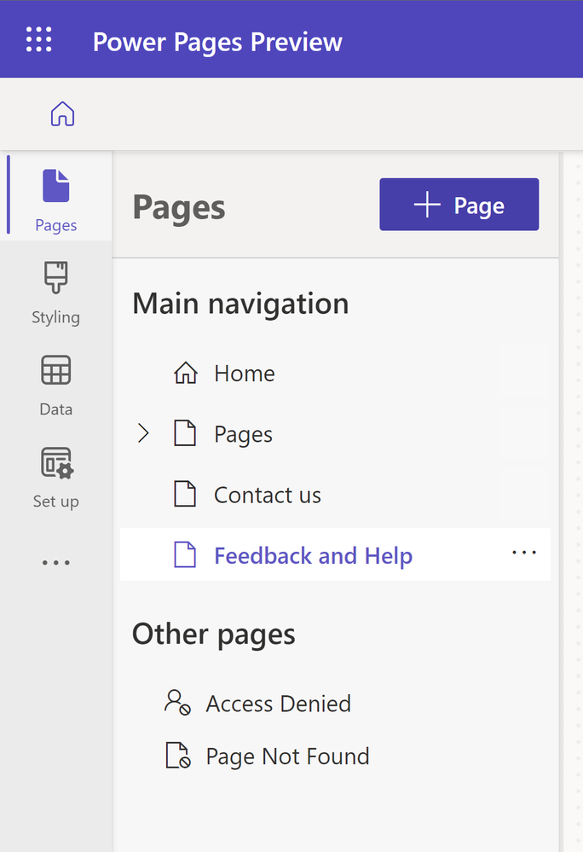Select the Contact us page
This screenshot has width=583, height=852.
pyautogui.click(x=335, y=495)
